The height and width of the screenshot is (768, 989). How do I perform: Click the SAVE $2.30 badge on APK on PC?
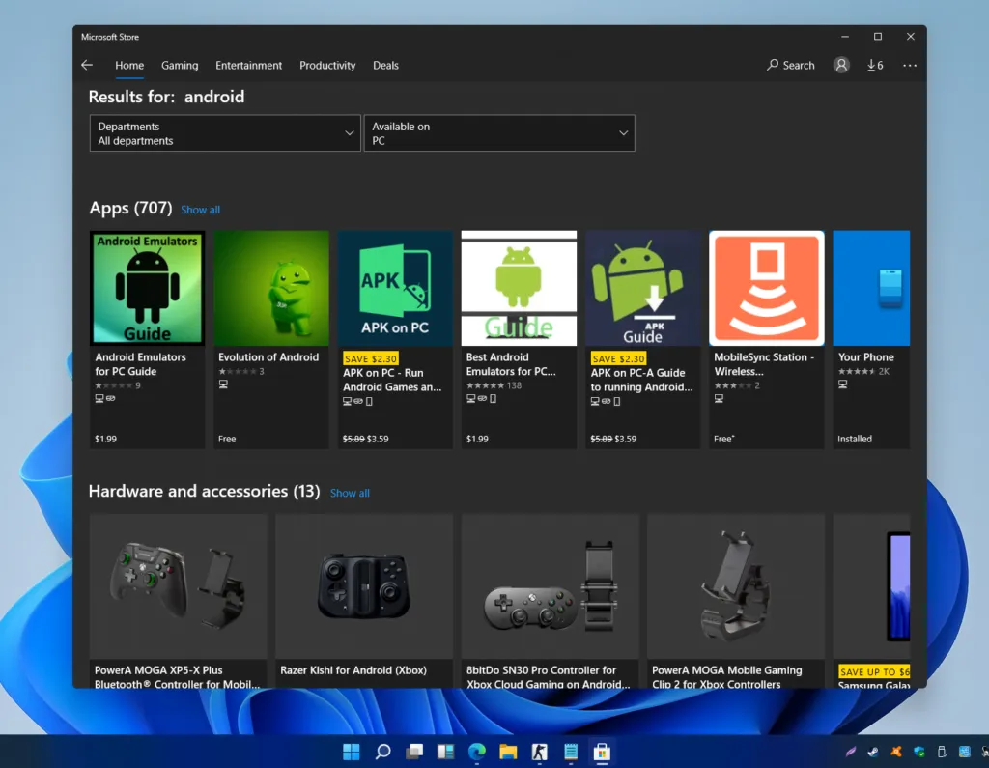(x=370, y=358)
